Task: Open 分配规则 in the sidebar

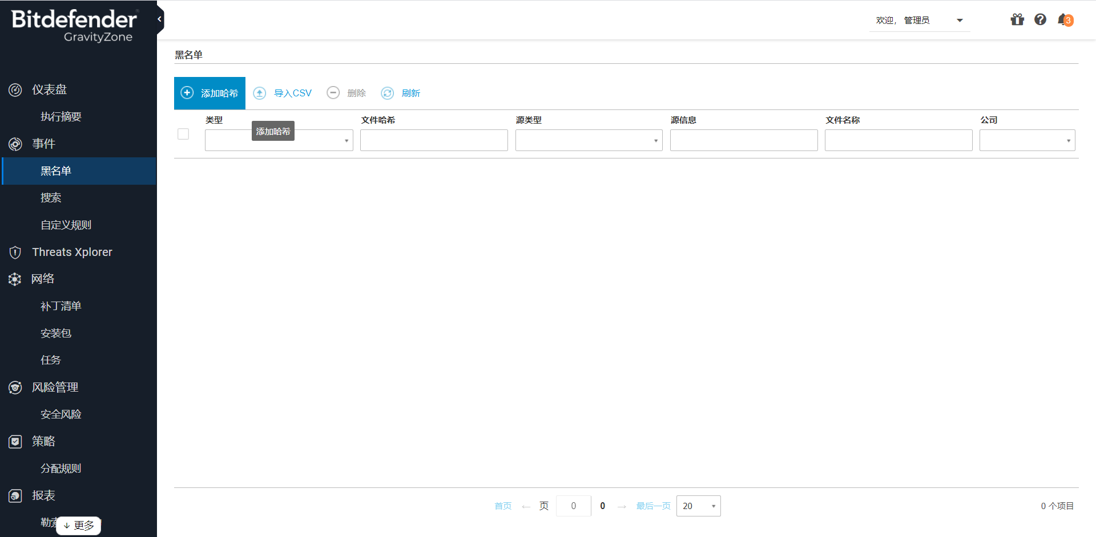Action: pos(61,469)
